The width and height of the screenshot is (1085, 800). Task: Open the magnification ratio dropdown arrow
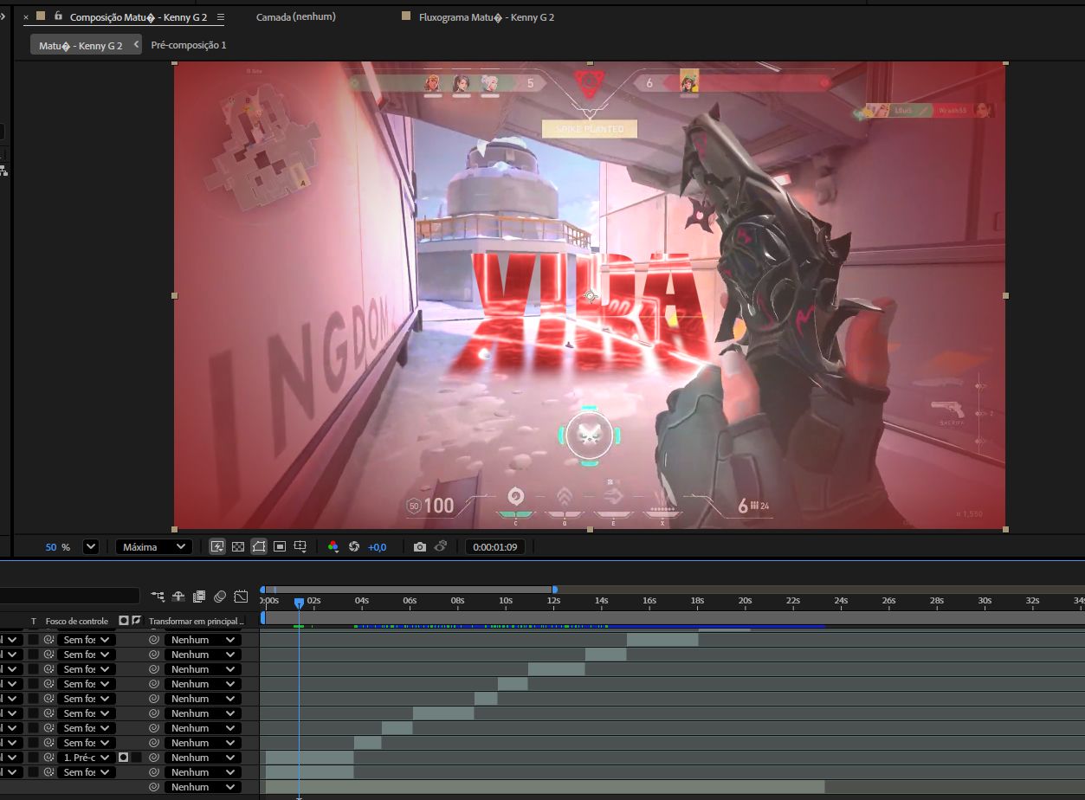[x=90, y=546]
